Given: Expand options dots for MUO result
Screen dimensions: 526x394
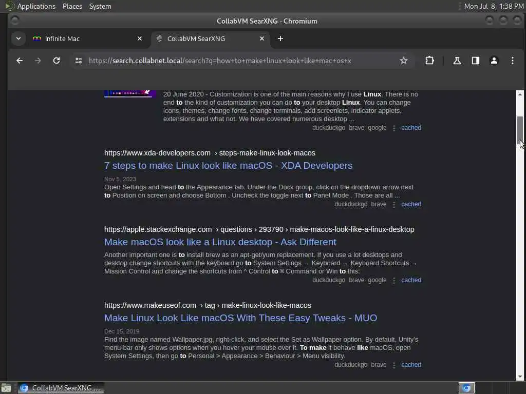Looking at the screenshot, I should (394, 365).
